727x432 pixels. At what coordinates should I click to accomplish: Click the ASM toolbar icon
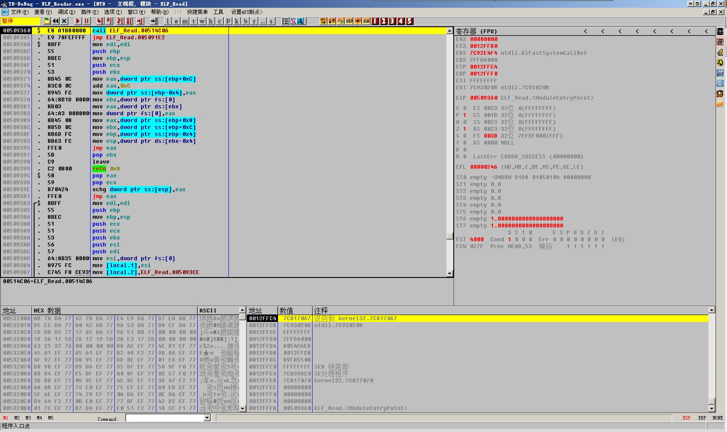[x=367, y=21]
